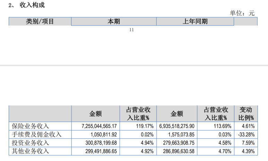Select the 113.69% percentage cell
Viewport: 268px width, 161px height.
[x=223, y=126]
